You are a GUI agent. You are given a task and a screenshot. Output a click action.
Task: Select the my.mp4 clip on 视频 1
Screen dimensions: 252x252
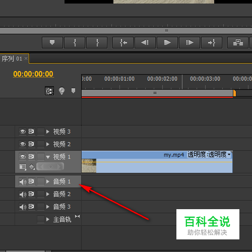[x=157, y=162]
